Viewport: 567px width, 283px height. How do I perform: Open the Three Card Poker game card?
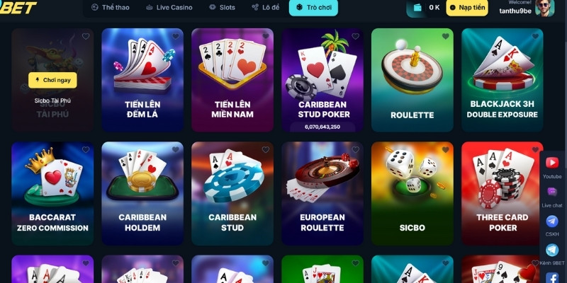(x=503, y=193)
